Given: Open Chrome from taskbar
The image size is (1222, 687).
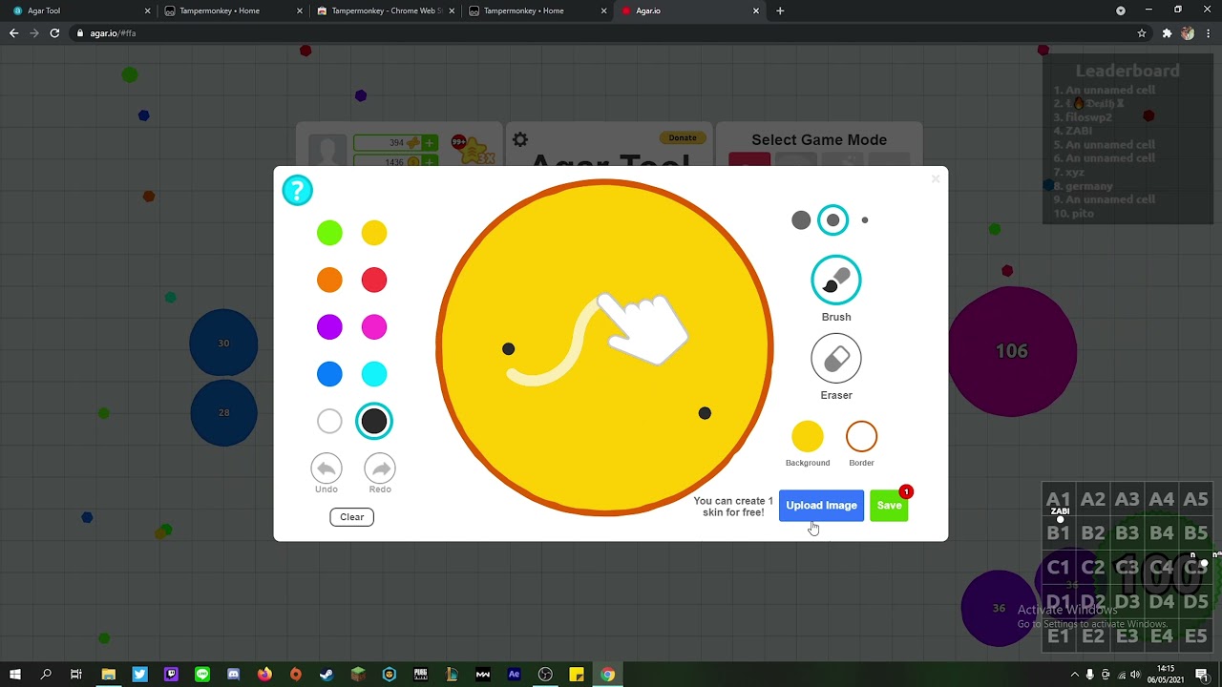Looking at the screenshot, I should pyautogui.click(x=607, y=675).
